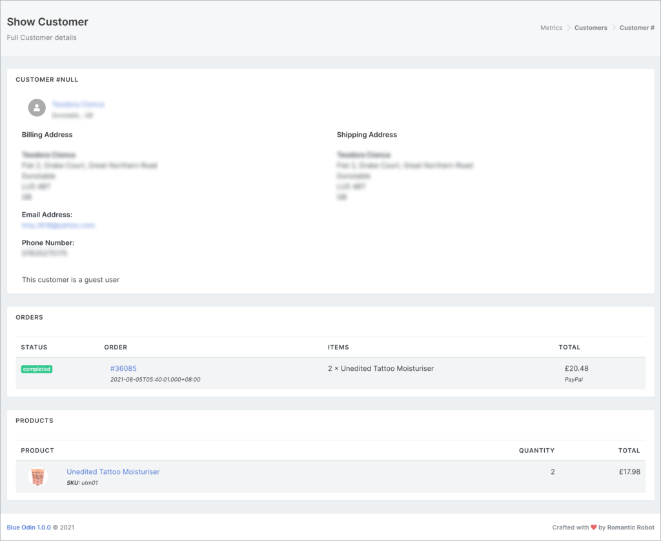
Task: Select the Customer # breadcrumb entry
Action: (x=637, y=28)
